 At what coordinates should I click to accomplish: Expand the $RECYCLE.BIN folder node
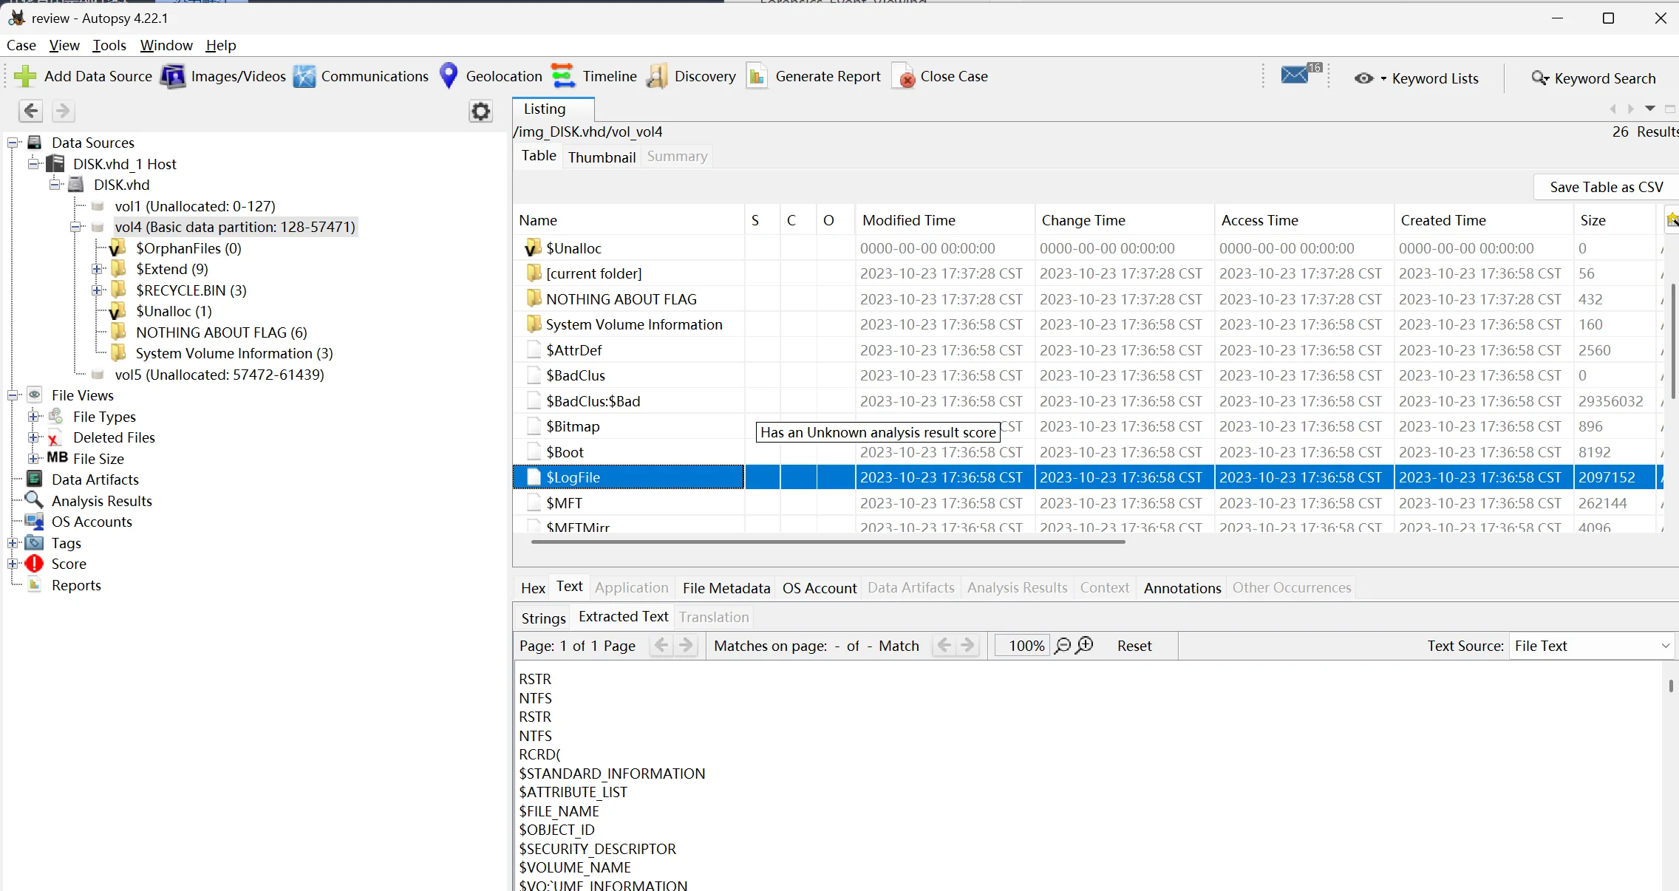point(98,290)
